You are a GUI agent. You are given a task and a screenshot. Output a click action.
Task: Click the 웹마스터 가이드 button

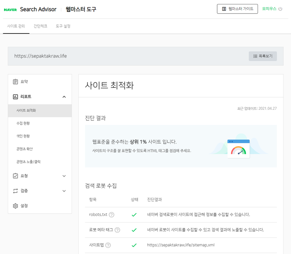[237, 9]
